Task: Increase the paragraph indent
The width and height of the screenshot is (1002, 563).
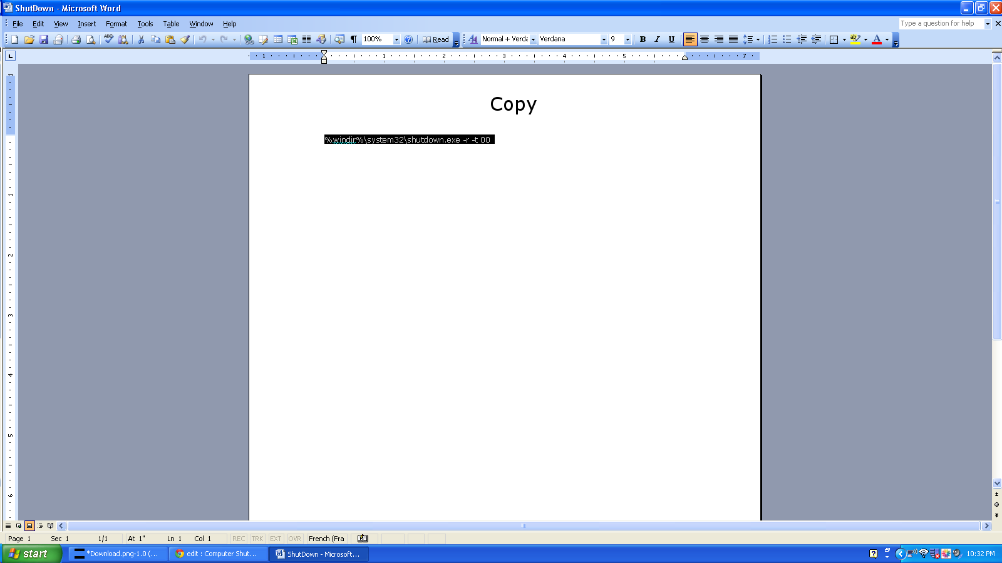Action: 816,39
